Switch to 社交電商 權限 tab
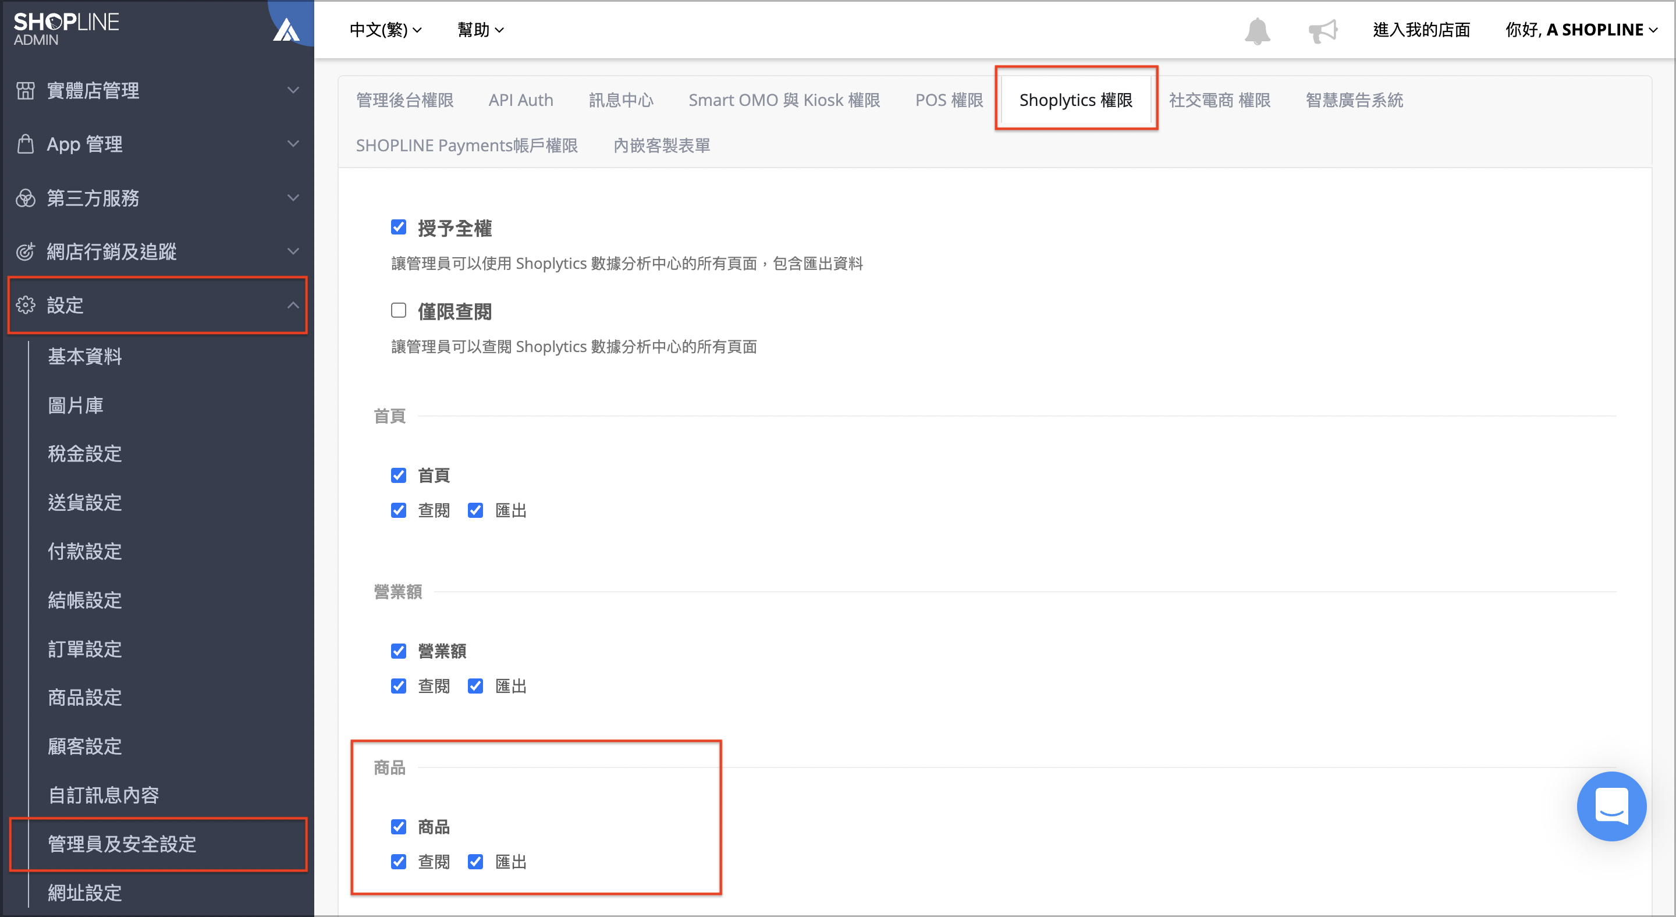Image resolution: width=1676 pixels, height=917 pixels. coord(1219,100)
